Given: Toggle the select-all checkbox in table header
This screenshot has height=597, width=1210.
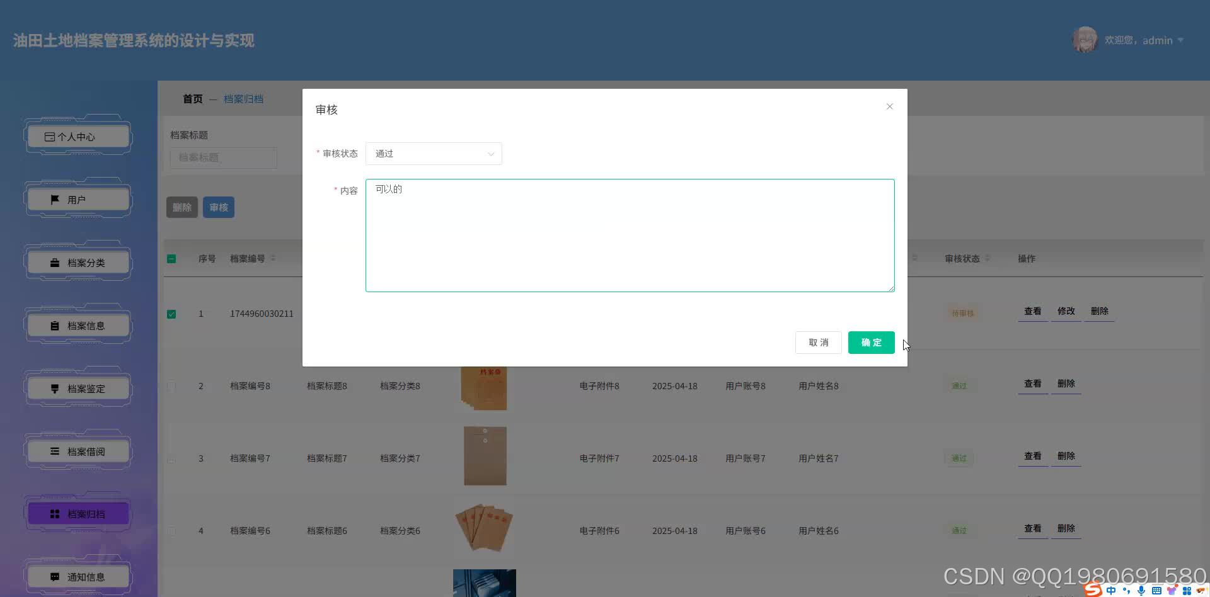Looking at the screenshot, I should tap(171, 258).
